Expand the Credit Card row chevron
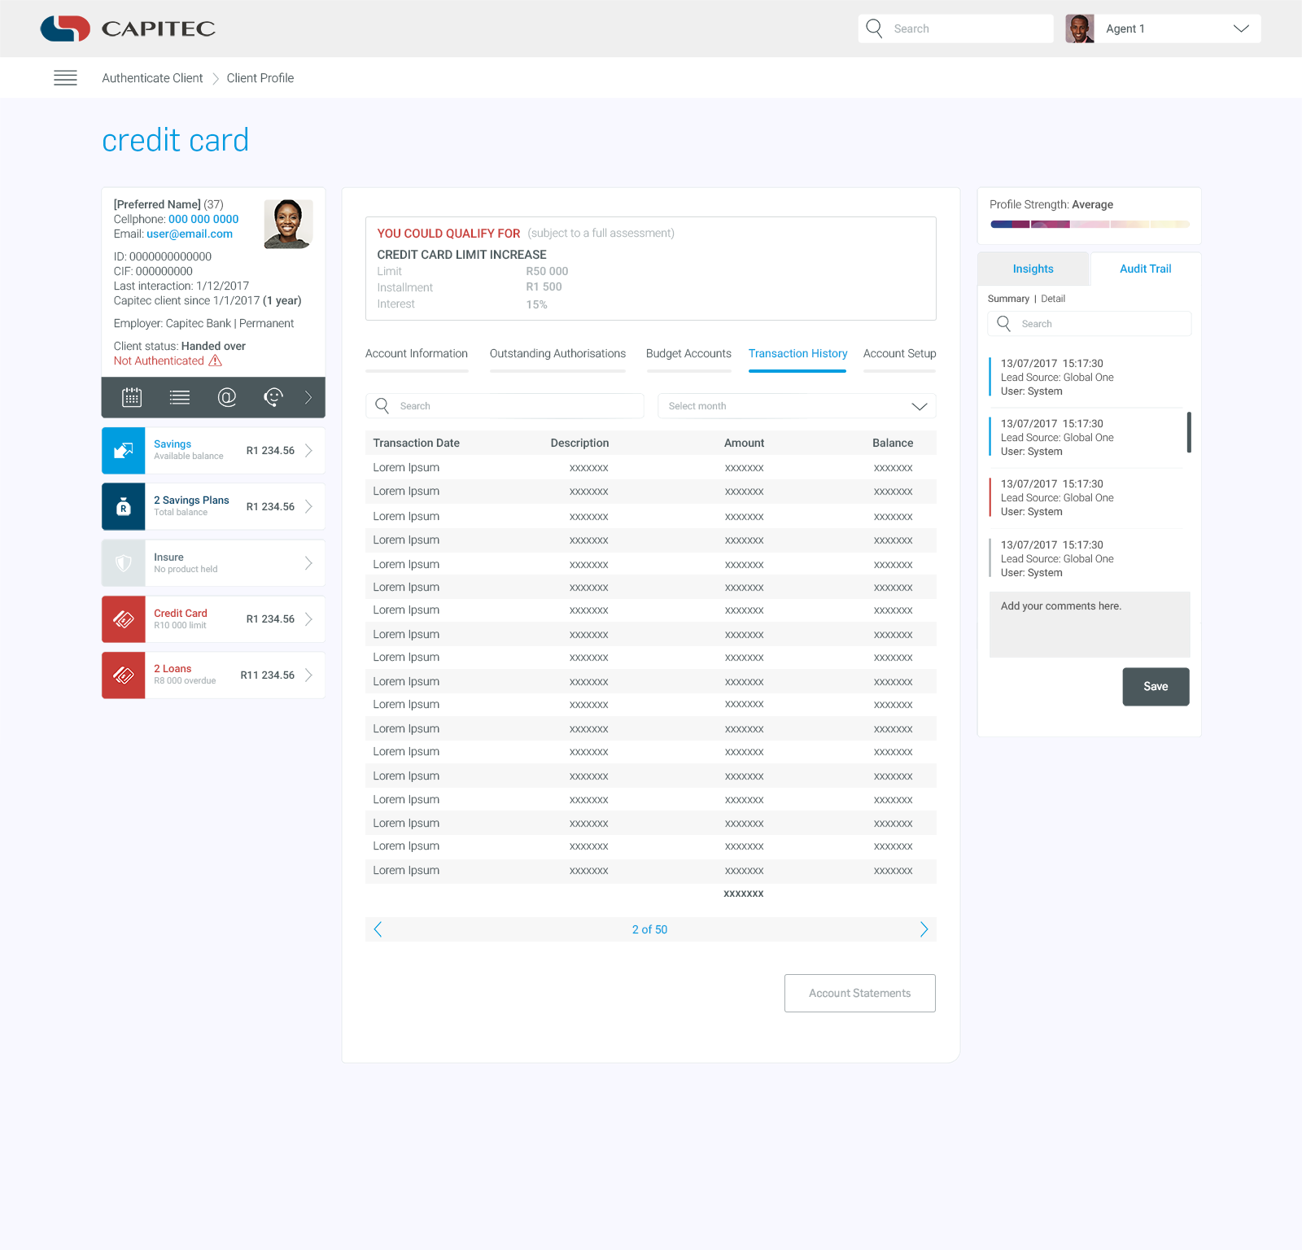 tap(308, 619)
